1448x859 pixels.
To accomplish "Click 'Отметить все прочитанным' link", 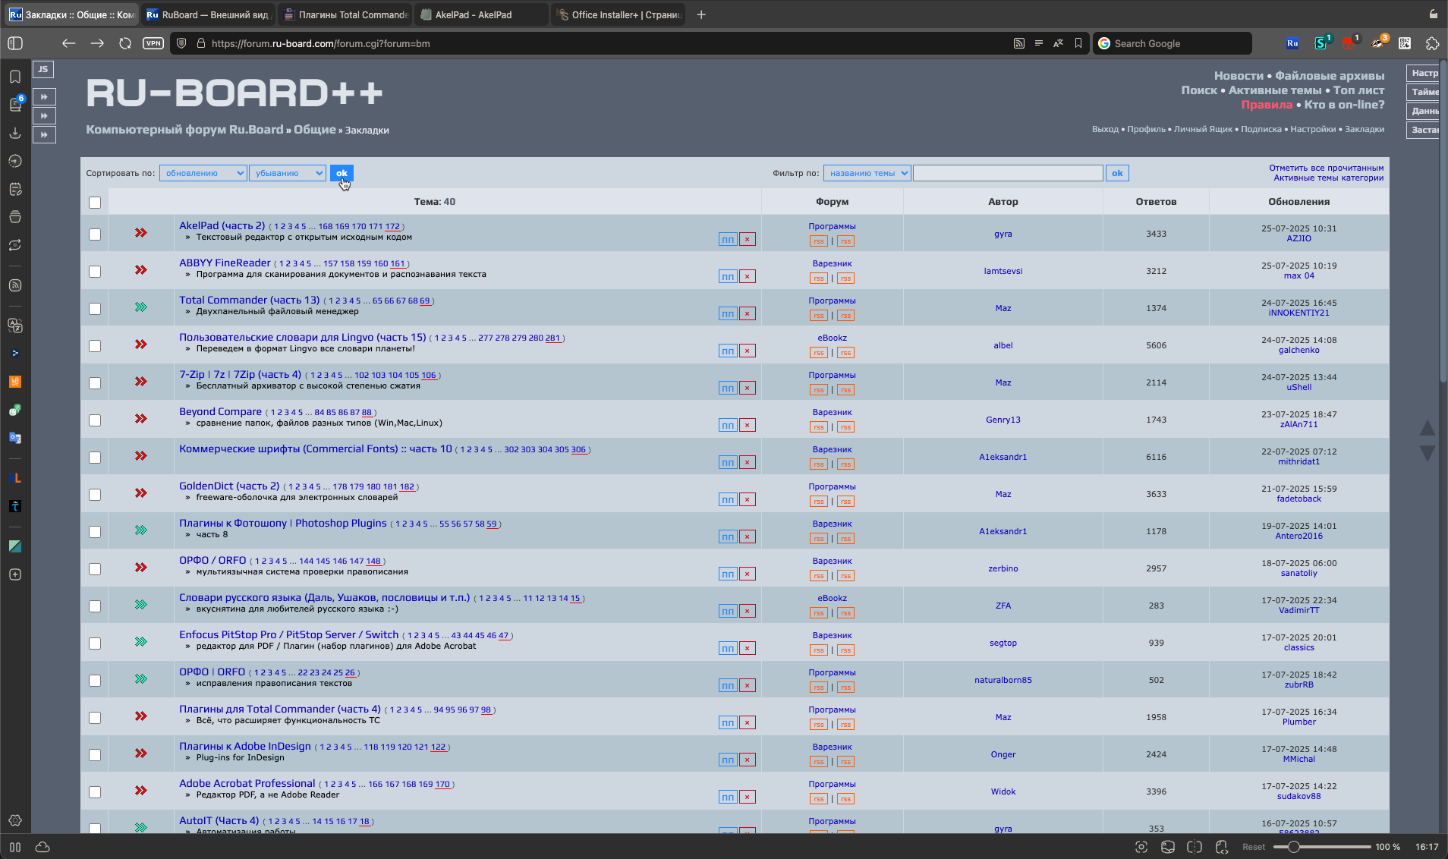I will coord(1326,168).
